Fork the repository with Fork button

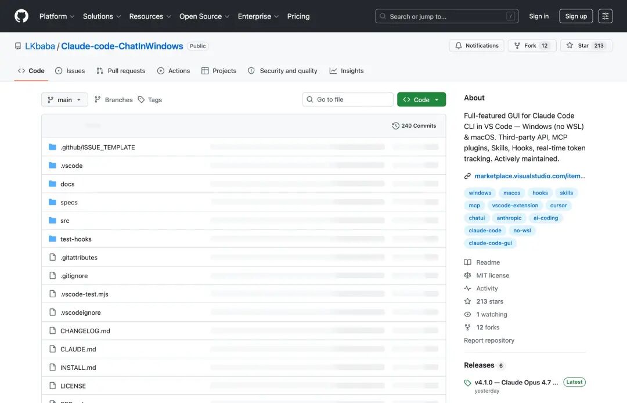[532, 45]
